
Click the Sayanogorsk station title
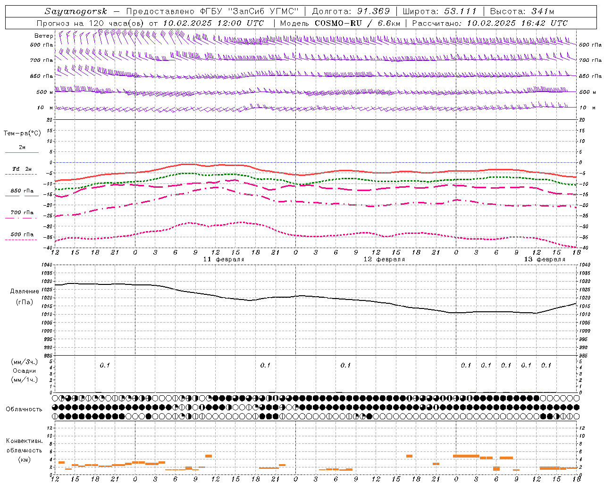tap(76, 11)
